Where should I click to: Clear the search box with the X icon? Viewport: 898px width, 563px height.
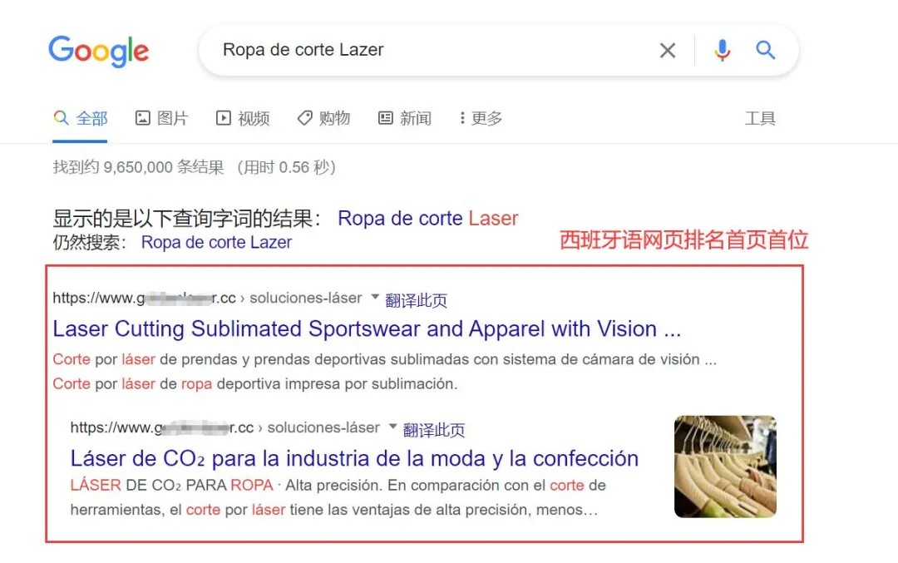point(667,51)
